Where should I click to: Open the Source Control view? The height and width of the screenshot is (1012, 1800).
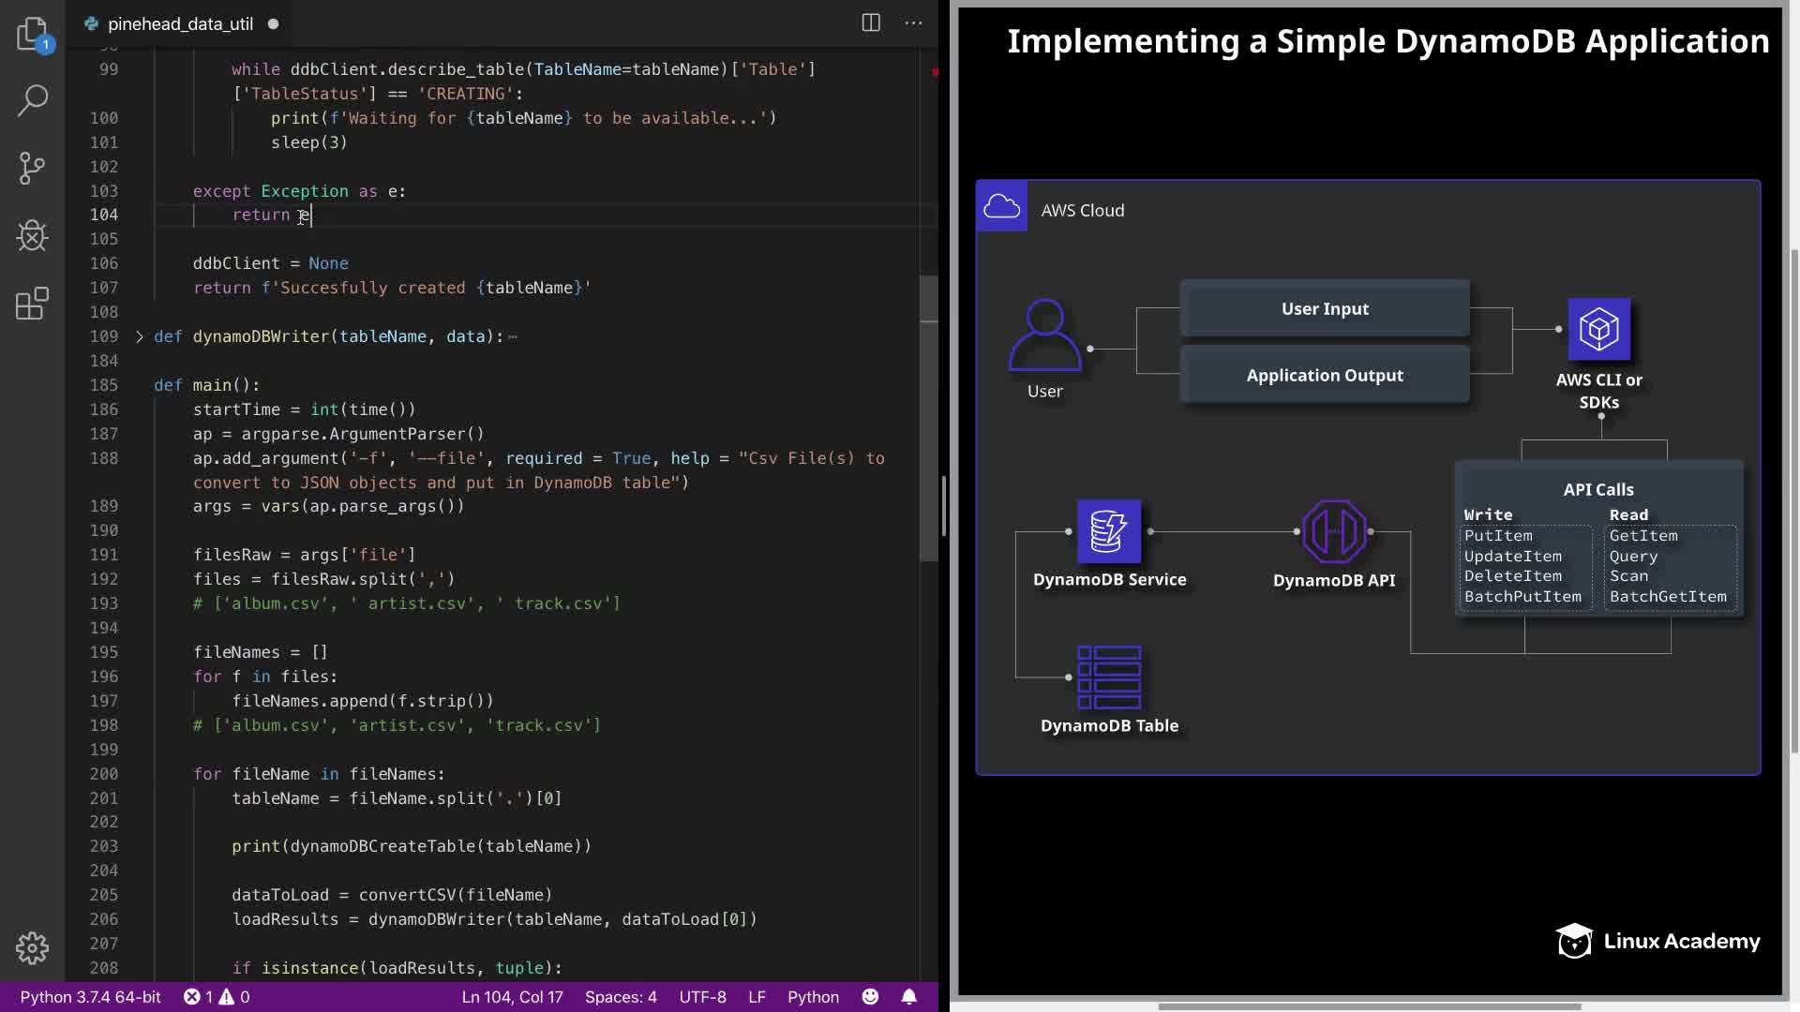tap(32, 169)
